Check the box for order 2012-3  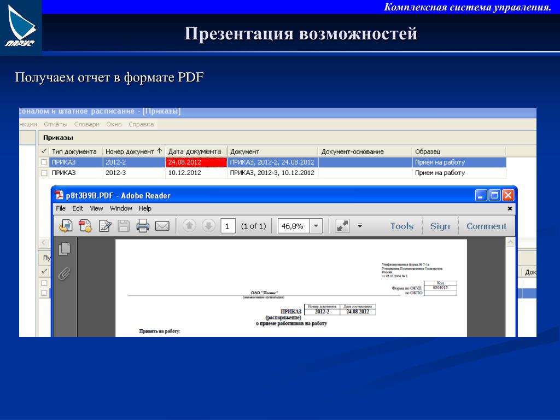[44, 173]
